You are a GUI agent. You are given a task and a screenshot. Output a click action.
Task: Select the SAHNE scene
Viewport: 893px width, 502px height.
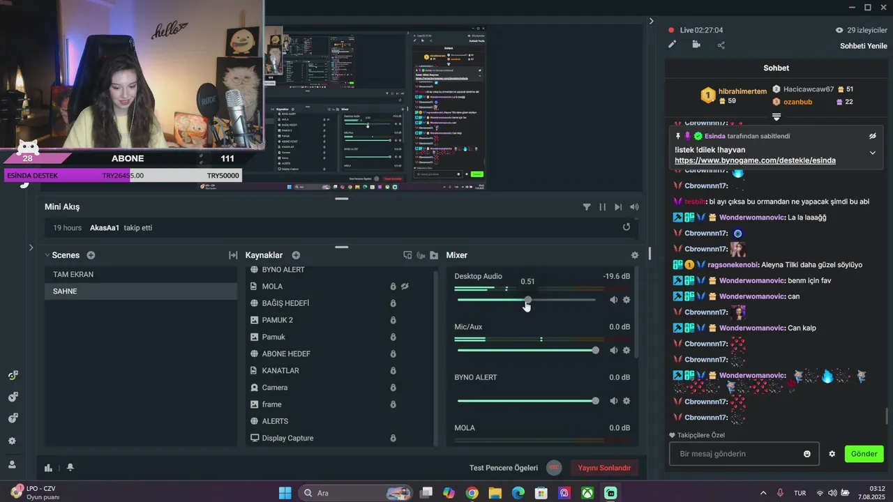(141, 291)
